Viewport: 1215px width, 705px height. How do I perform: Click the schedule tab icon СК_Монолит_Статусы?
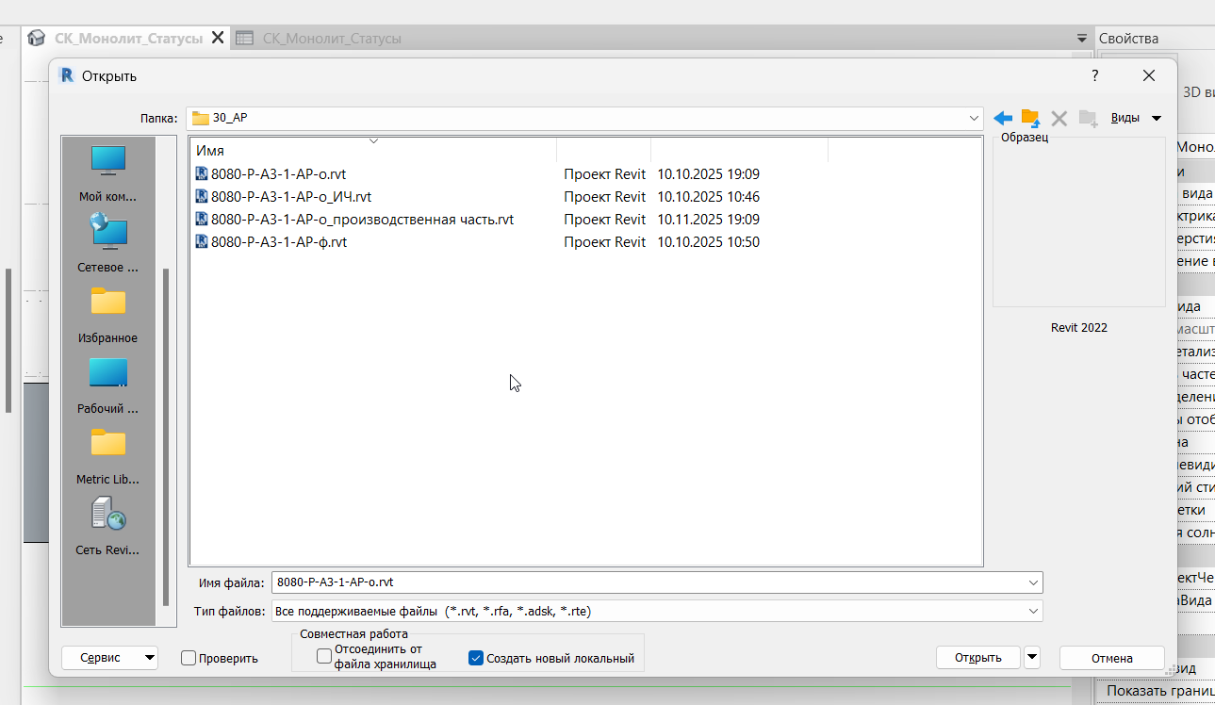245,39
